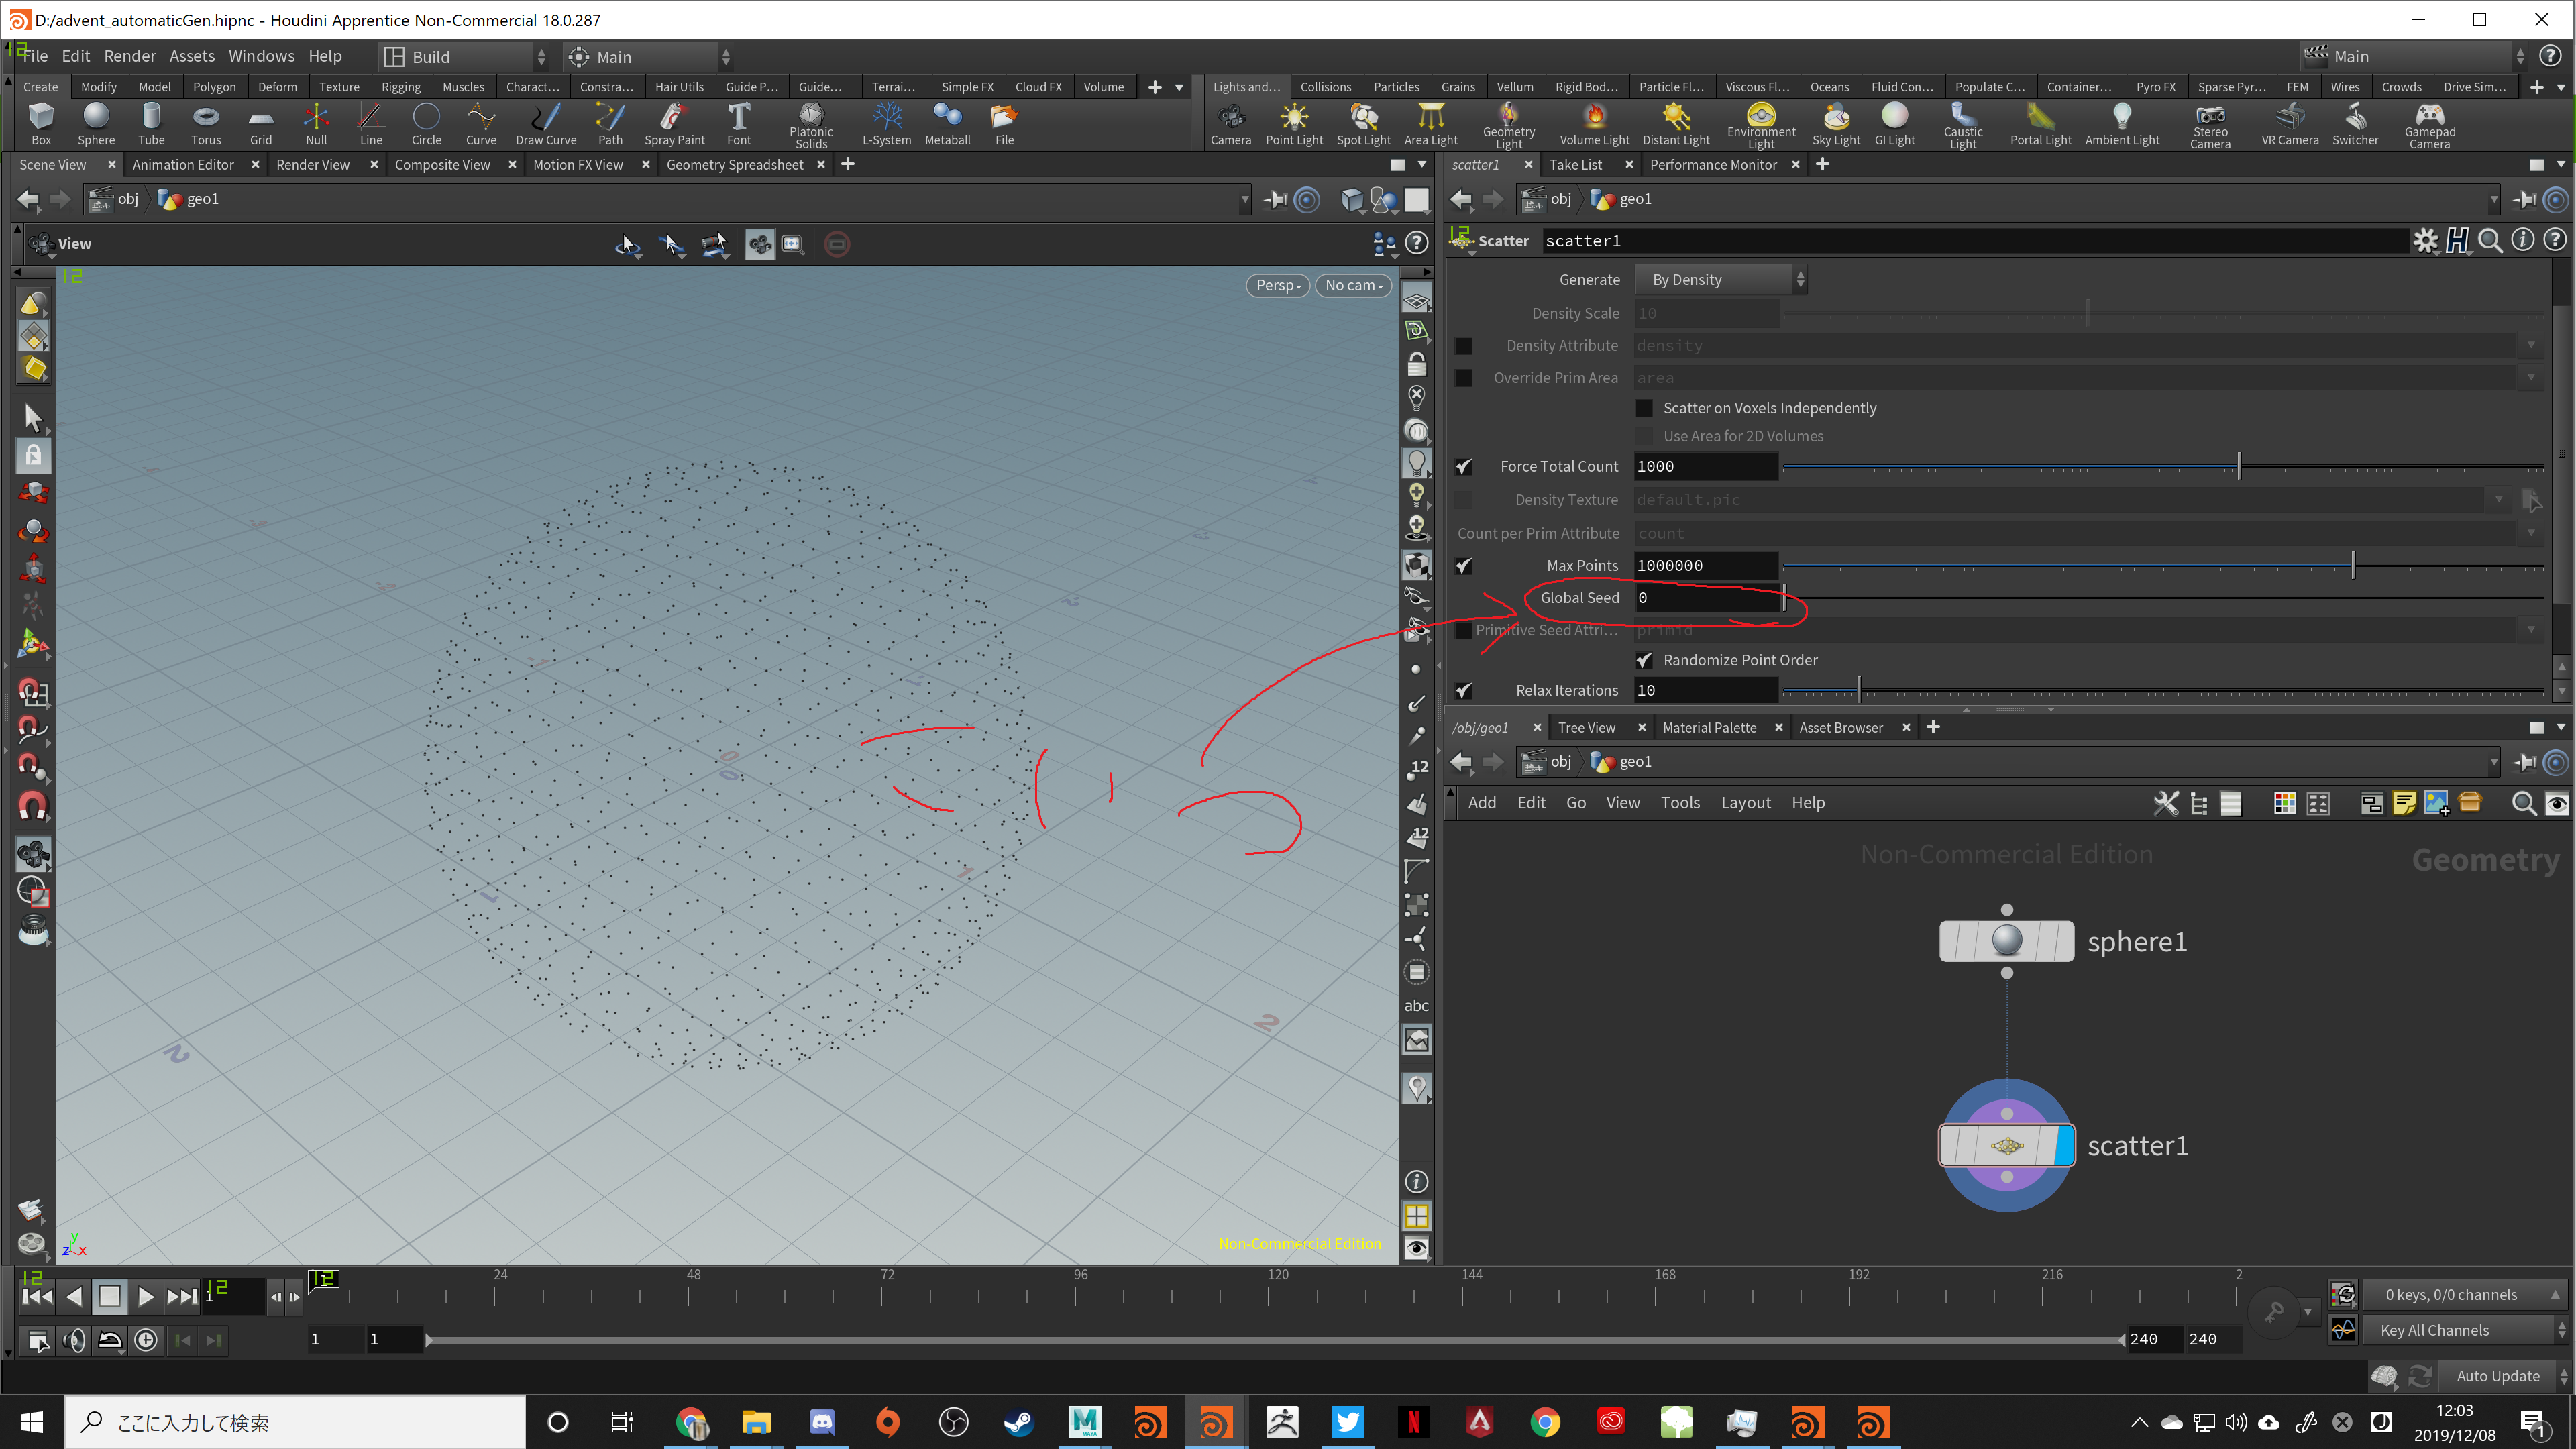
Task: Disable the Force Total Count checkbox
Action: [1463, 466]
